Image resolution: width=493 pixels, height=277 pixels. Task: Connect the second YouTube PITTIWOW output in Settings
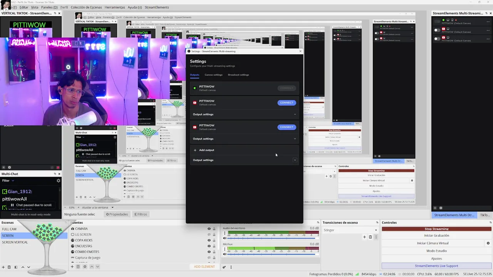tap(287, 127)
